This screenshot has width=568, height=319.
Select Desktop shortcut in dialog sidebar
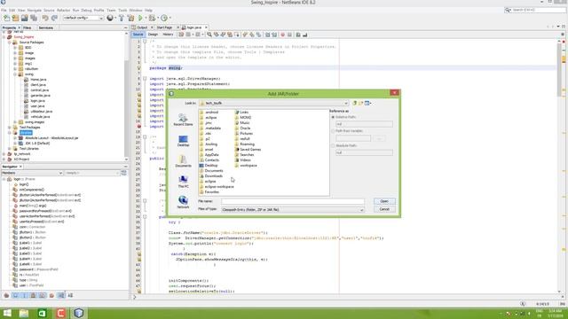tap(183, 141)
